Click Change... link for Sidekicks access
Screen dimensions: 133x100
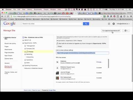click(99, 62)
